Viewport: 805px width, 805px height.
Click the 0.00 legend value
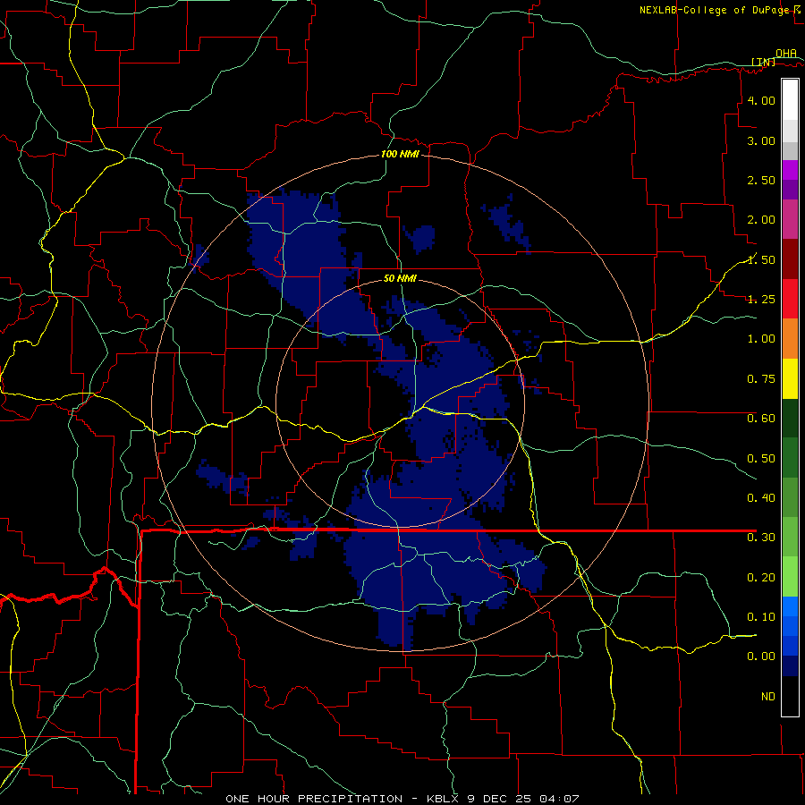coord(761,657)
